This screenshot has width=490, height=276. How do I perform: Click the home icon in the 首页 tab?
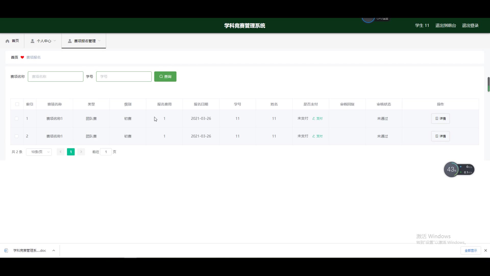pos(7,41)
